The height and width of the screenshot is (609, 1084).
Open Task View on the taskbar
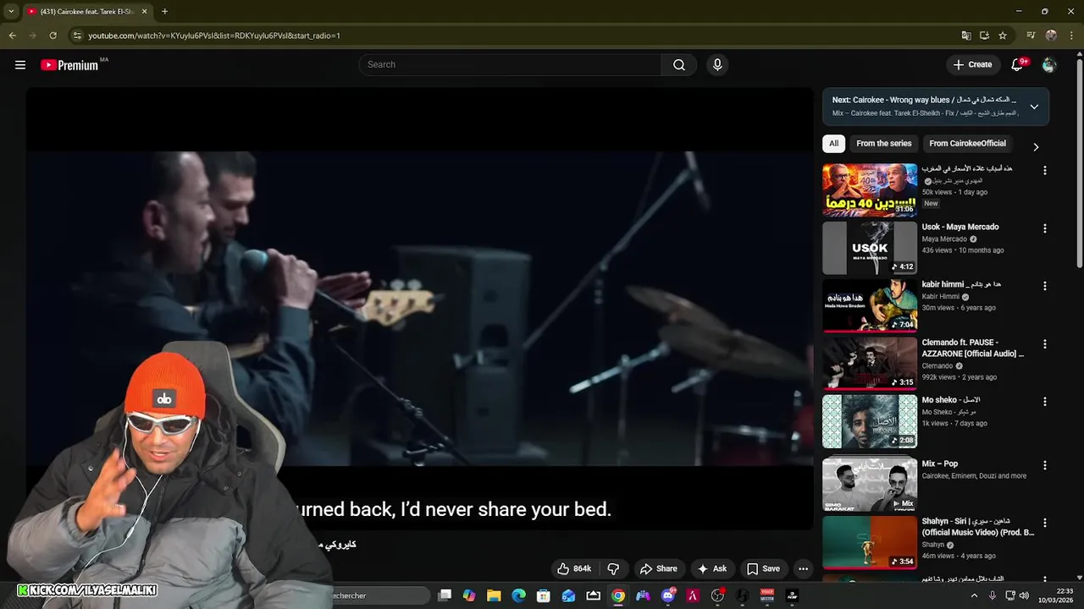tap(445, 595)
